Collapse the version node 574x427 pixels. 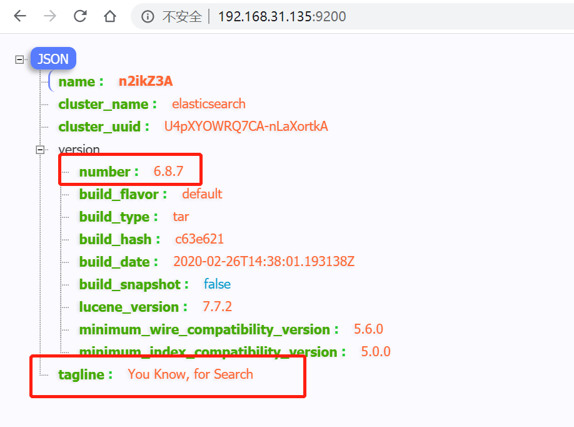pos(40,150)
